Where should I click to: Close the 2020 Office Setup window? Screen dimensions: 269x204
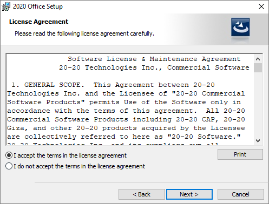(x=261, y=6)
